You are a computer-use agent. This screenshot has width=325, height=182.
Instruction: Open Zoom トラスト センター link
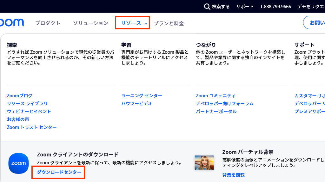pyautogui.click(x=32, y=127)
